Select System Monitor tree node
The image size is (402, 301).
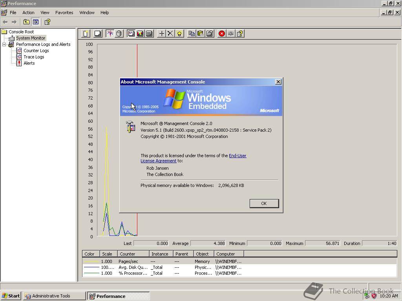pyautogui.click(x=31, y=38)
